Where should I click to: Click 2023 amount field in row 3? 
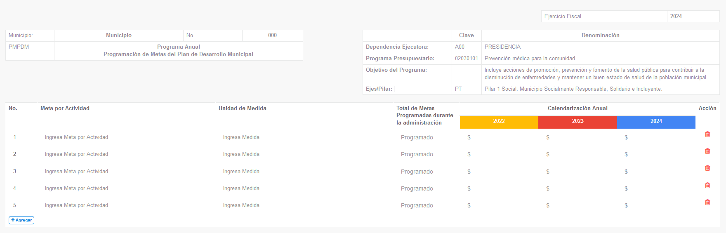coord(577,172)
